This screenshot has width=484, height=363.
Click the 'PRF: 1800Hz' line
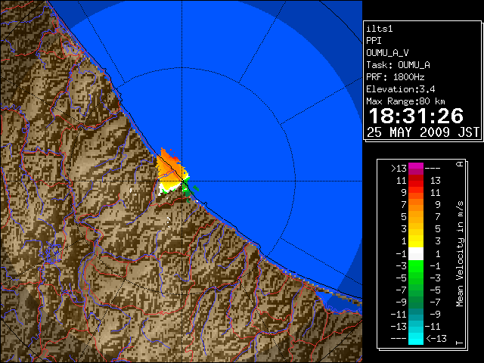pos(396,77)
